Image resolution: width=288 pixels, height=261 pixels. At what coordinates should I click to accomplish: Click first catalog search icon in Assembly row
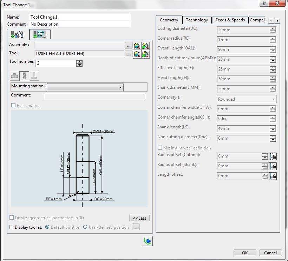[x=137, y=45]
